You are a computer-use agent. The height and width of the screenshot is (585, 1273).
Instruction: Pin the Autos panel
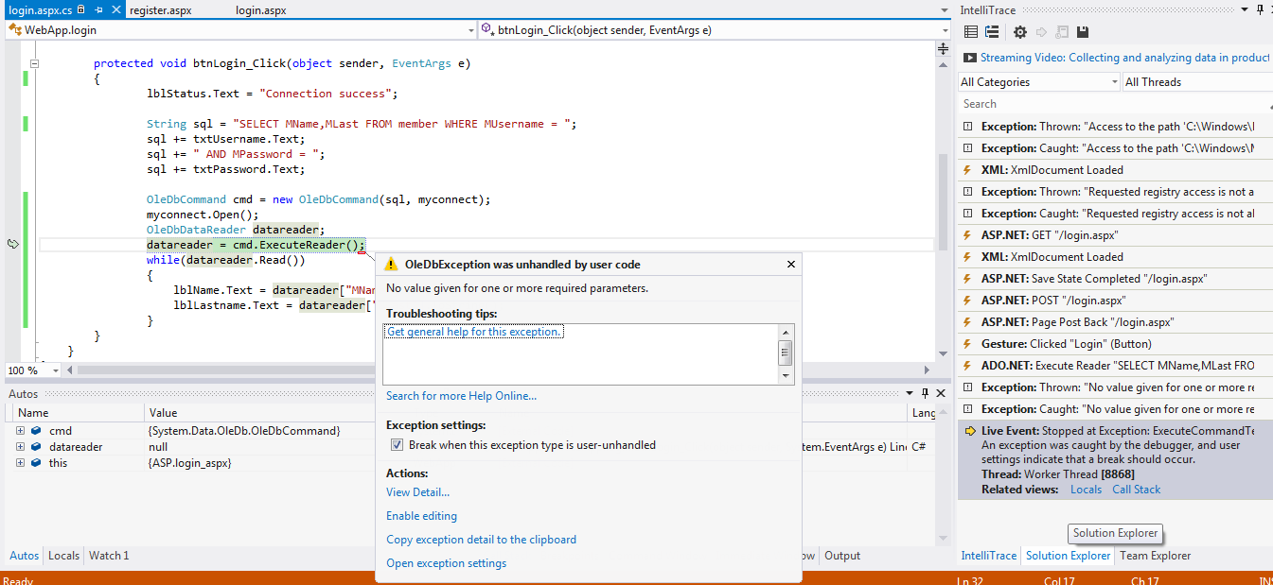925,393
